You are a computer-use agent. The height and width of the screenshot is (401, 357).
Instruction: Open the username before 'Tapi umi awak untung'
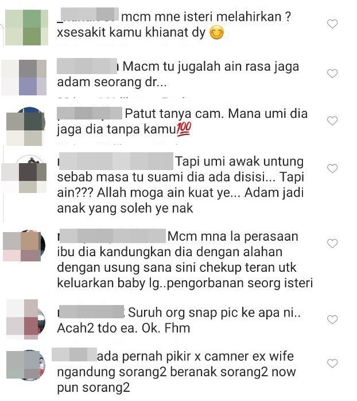coord(116,161)
